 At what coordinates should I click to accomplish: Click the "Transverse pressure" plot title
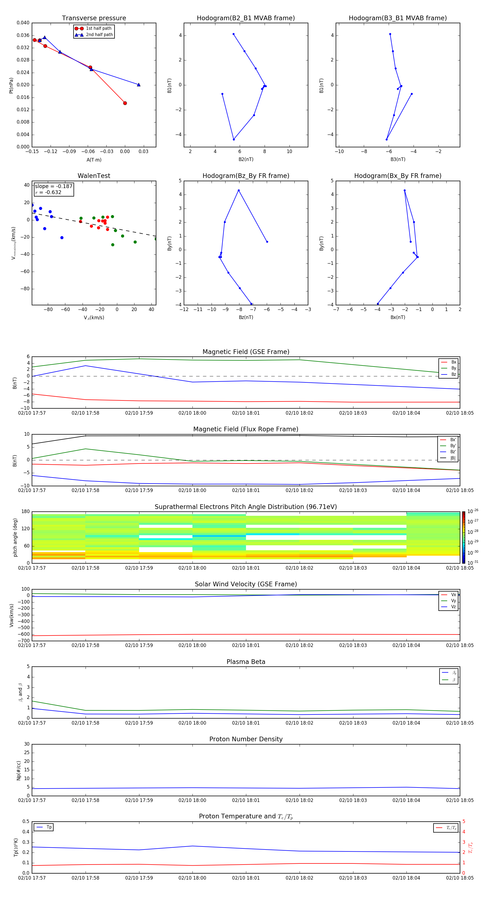coord(94,18)
